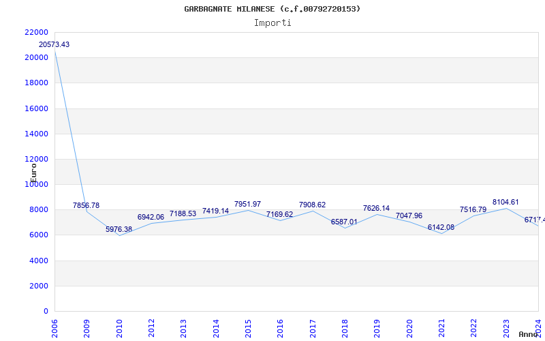
Task: Click the y-axis value 10000
Action: click(x=36, y=184)
